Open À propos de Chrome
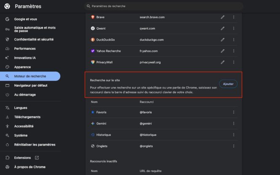 30,167
